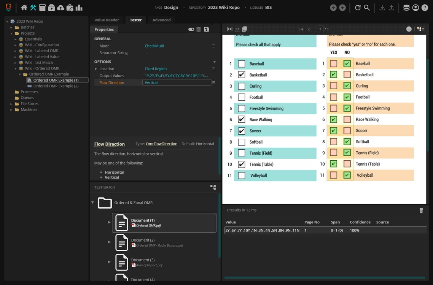This screenshot has height=285, width=433.
Task: Expand the Batches folder
Action: (x=11, y=27)
